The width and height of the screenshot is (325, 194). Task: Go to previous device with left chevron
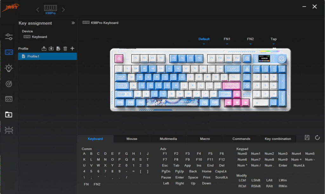pyautogui.click(x=38, y=10)
